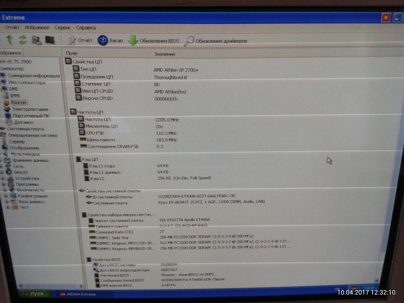
Task: Select the Кэш ЦП group header
Action: point(90,159)
